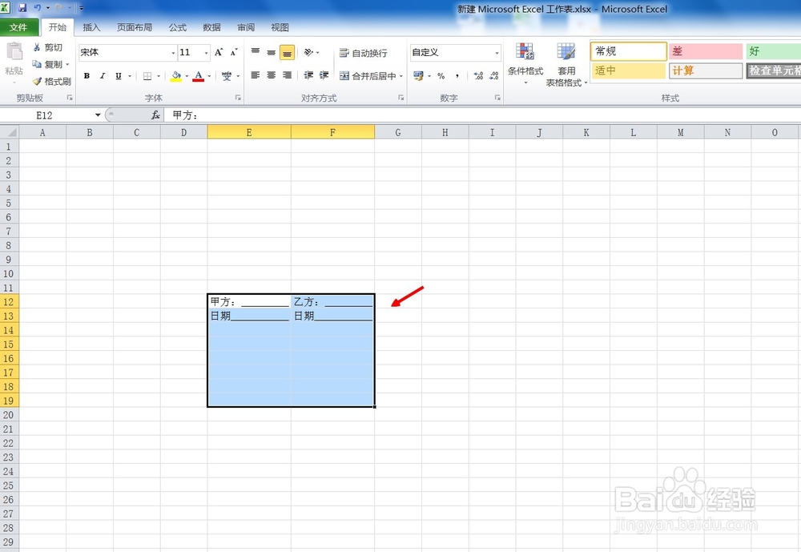Click the Cut (剪切) button
This screenshot has height=552, width=801.
tap(47, 47)
